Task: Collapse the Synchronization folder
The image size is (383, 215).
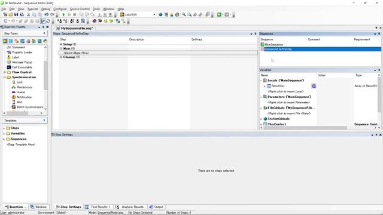Action: [4, 77]
